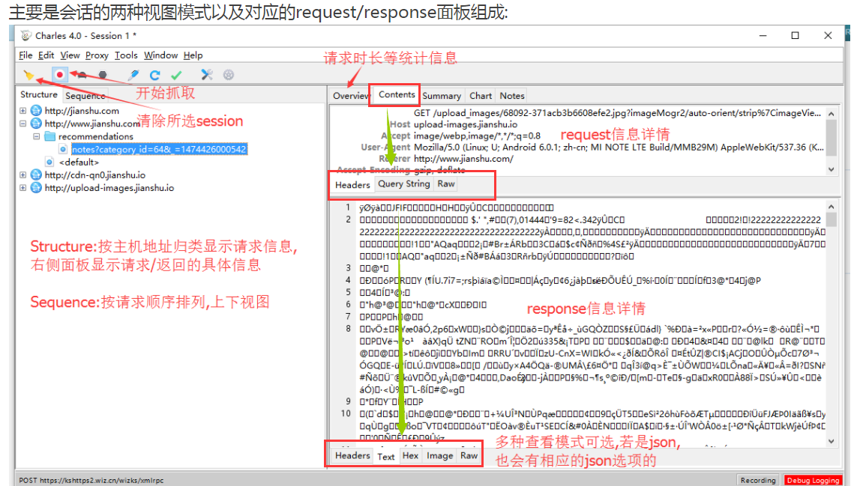
Task: Click the pen Compose icon
Action: [133, 75]
